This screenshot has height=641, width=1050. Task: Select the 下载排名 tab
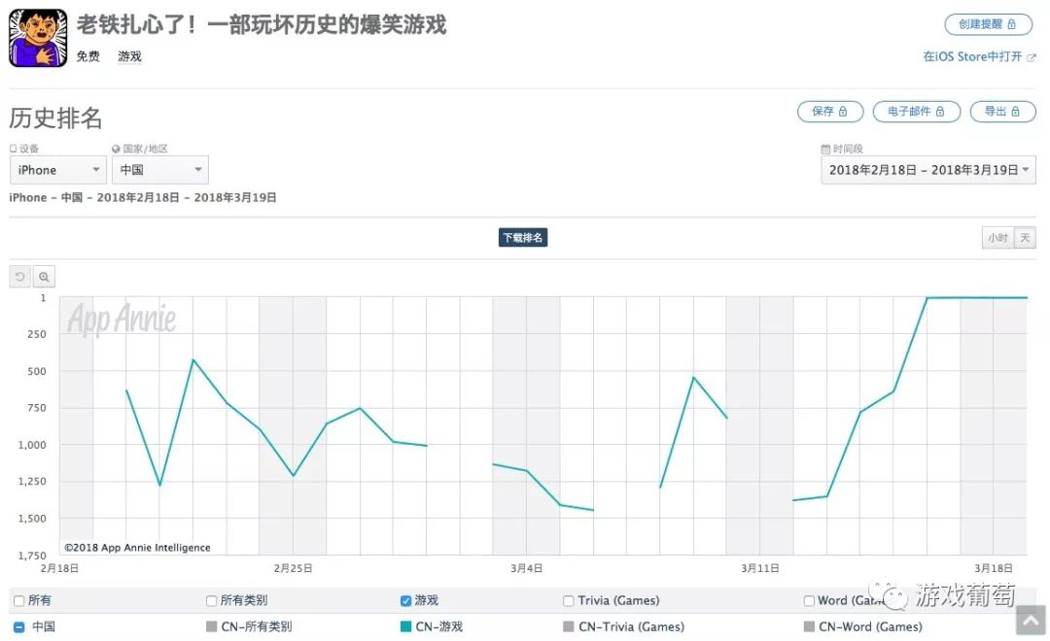click(523, 238)
